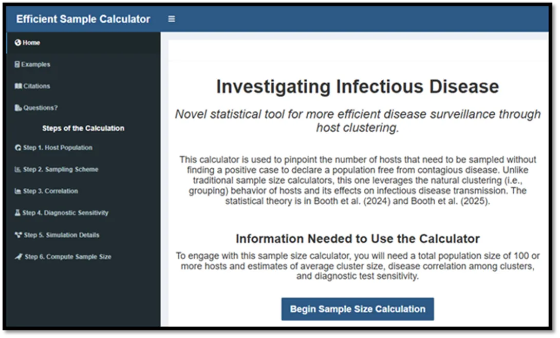The image size is (560, 338).
Task: Click the area chart icon for Step 3
Action: point(17,191)
